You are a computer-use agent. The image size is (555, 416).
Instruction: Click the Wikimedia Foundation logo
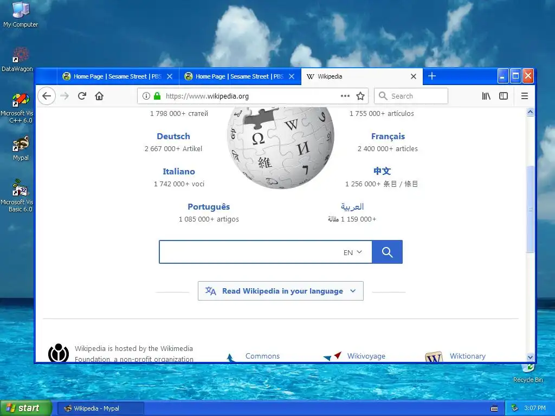[x=59, y=353]
